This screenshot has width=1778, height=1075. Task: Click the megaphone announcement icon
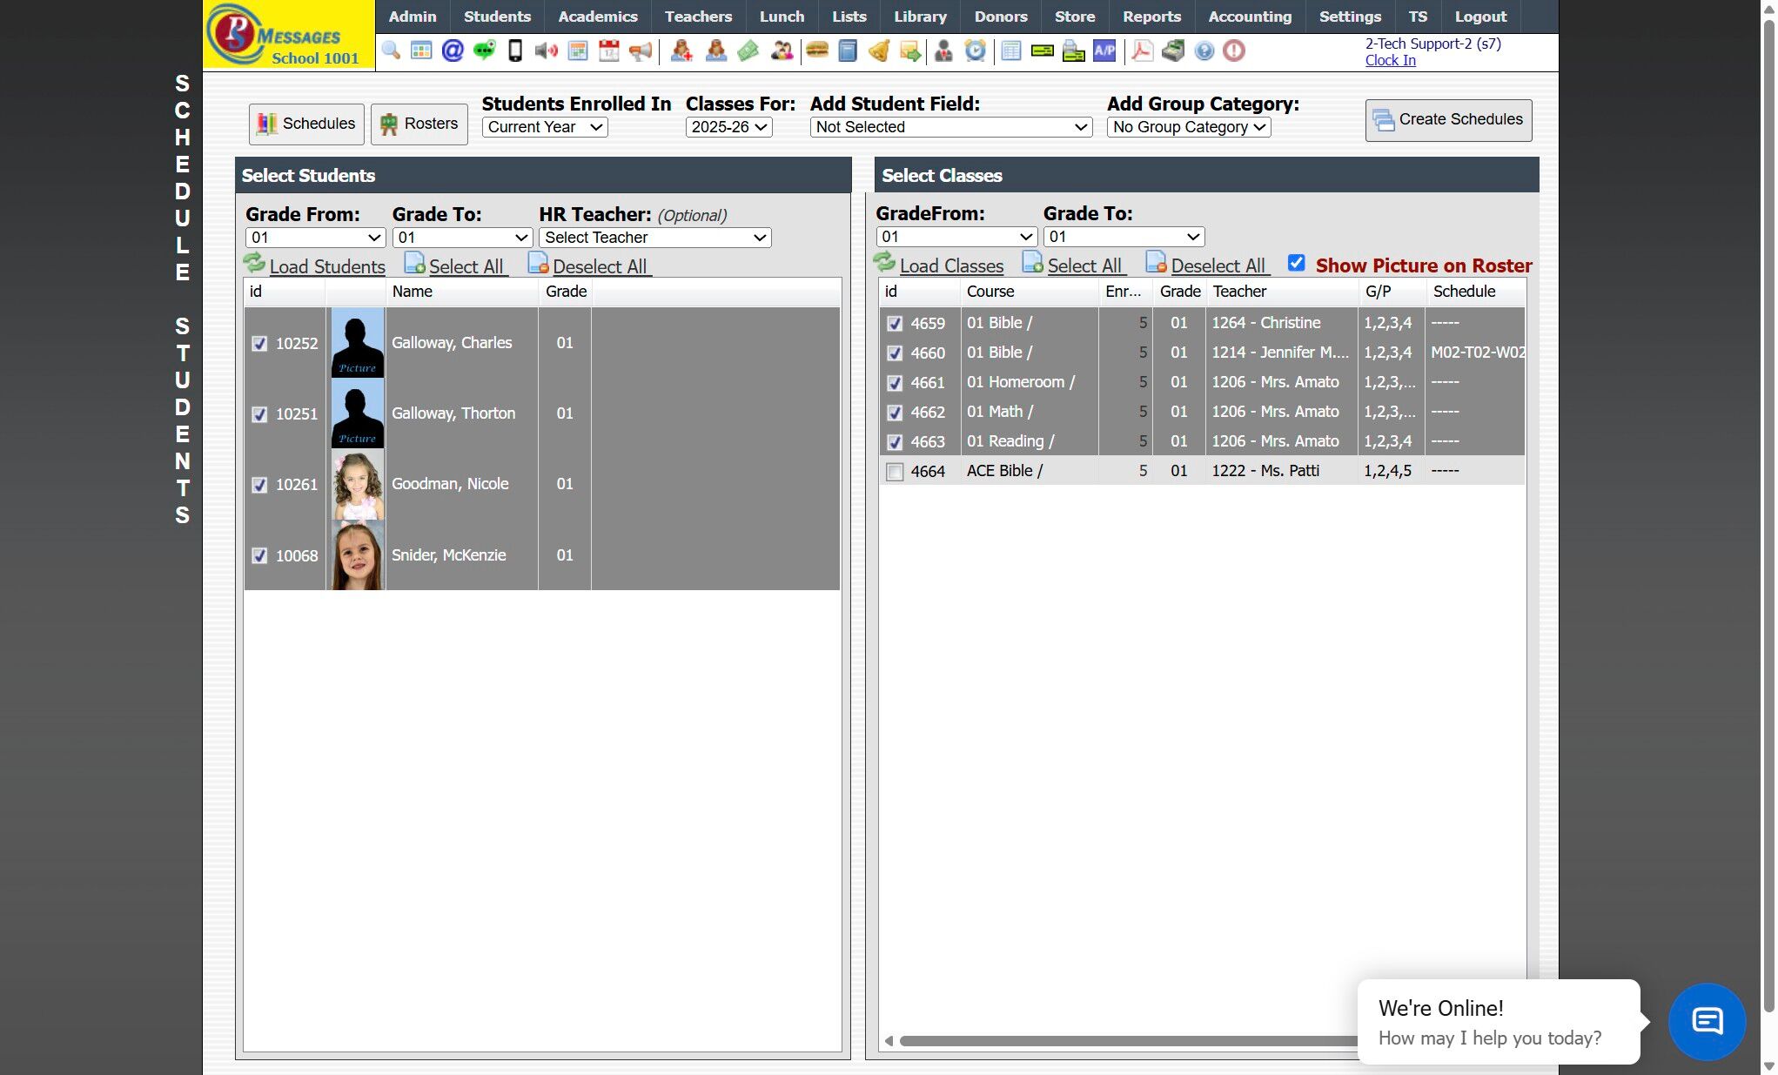click(x=641, y=50)
